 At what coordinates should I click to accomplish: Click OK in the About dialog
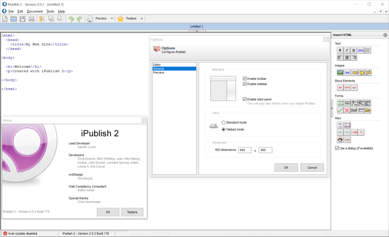point(108,212)
